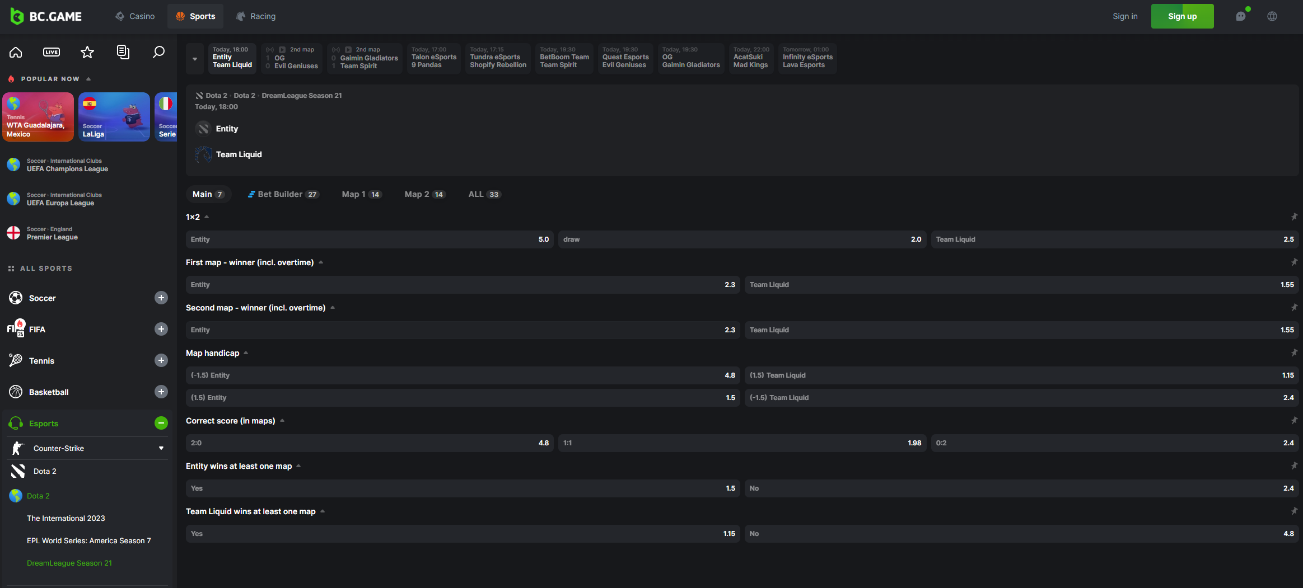Open the bet slip icon
The image size is (1303, 588).
(123, 52)
